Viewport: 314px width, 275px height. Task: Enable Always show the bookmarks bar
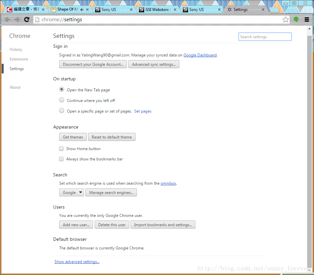(61, 159)
